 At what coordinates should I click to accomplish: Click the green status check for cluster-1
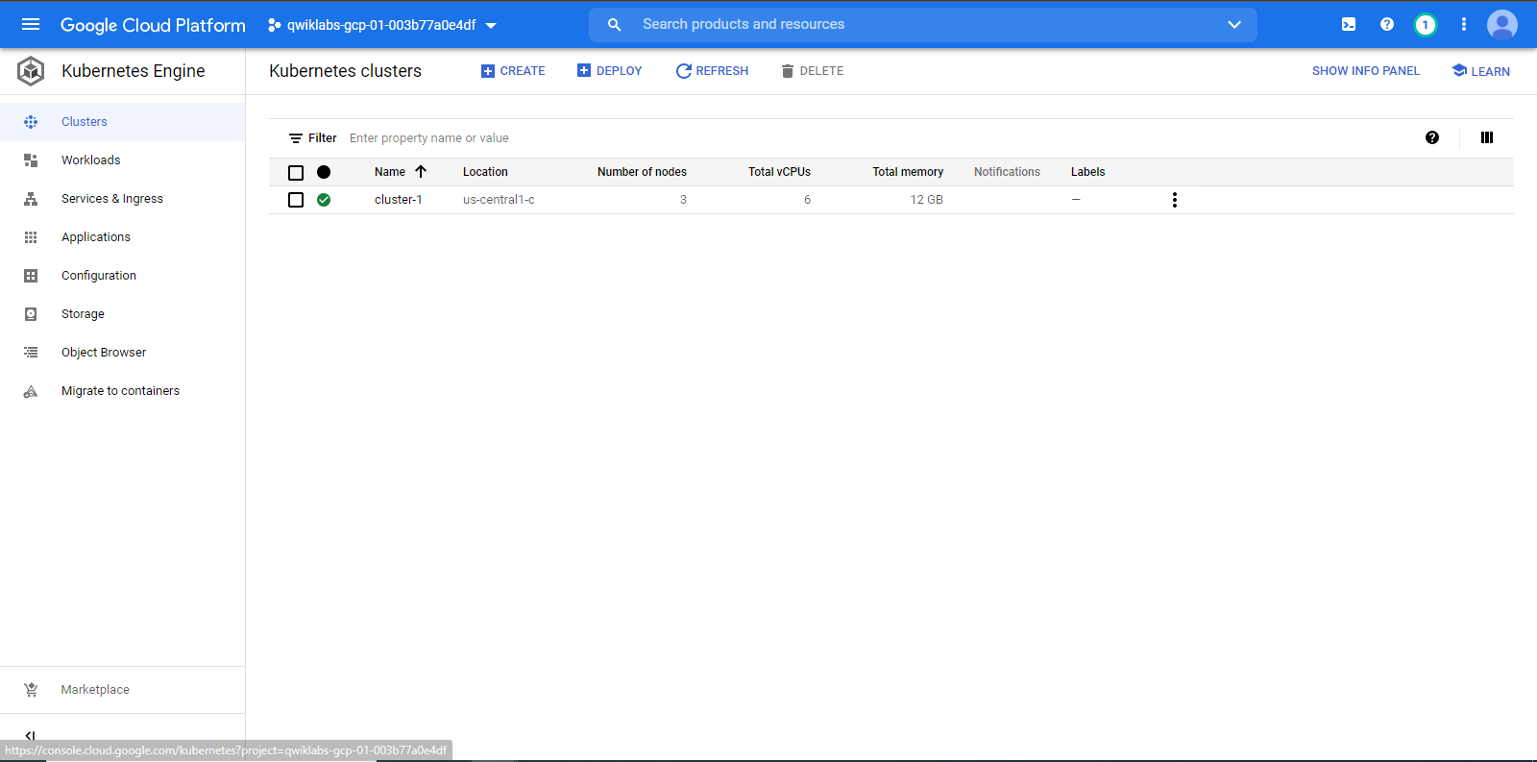324,200
